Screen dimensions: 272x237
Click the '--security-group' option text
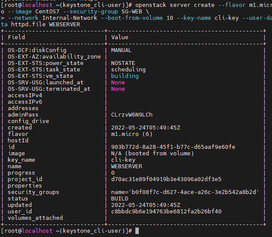click(91, 12)
